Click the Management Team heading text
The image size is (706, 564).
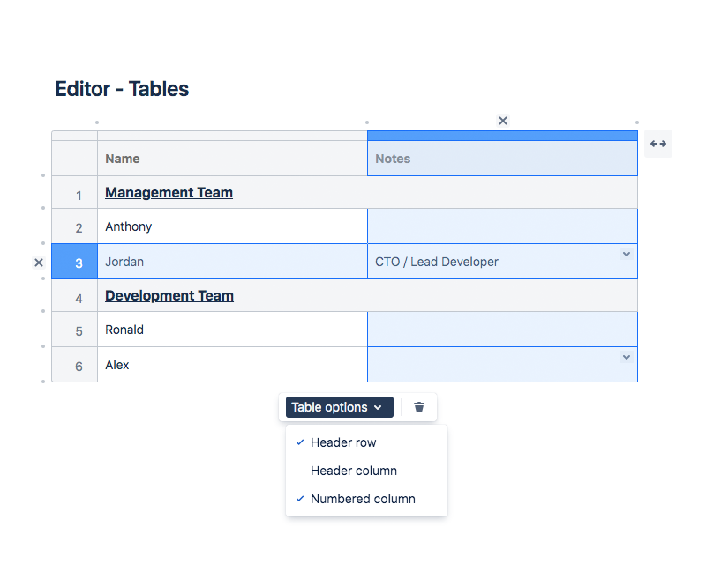pos(169,192)
